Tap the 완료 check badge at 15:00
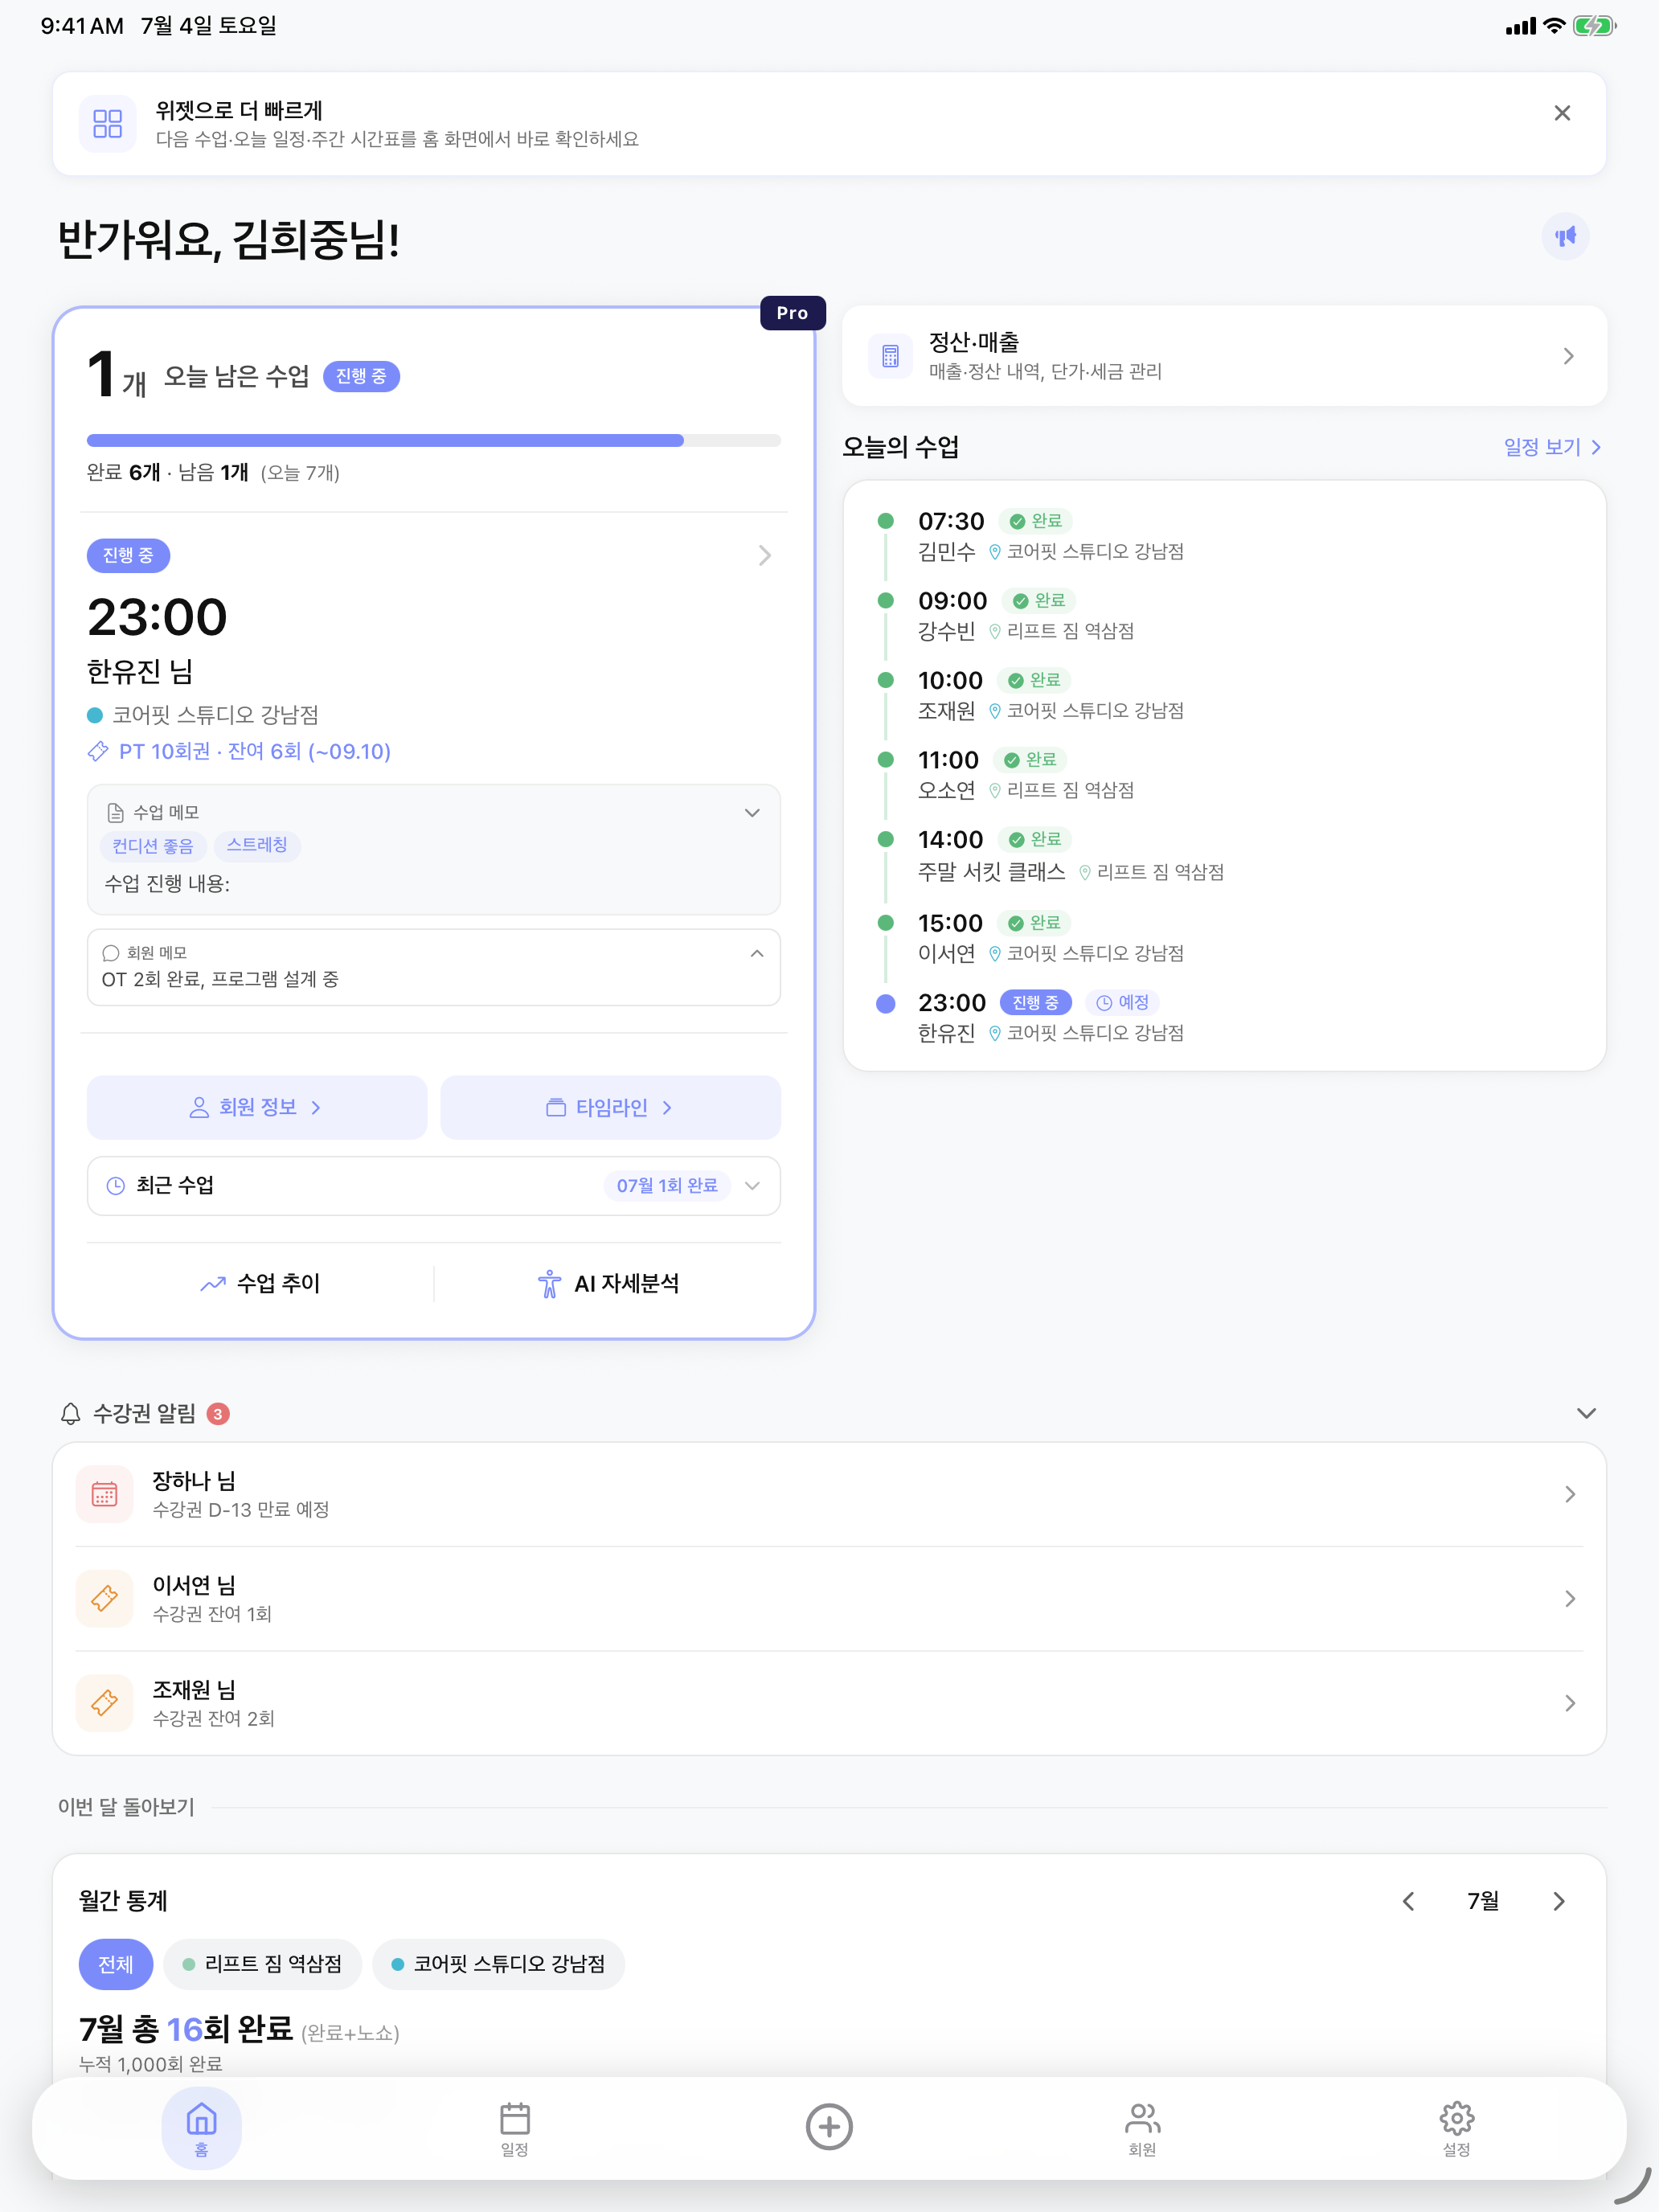 point(1034,923)
